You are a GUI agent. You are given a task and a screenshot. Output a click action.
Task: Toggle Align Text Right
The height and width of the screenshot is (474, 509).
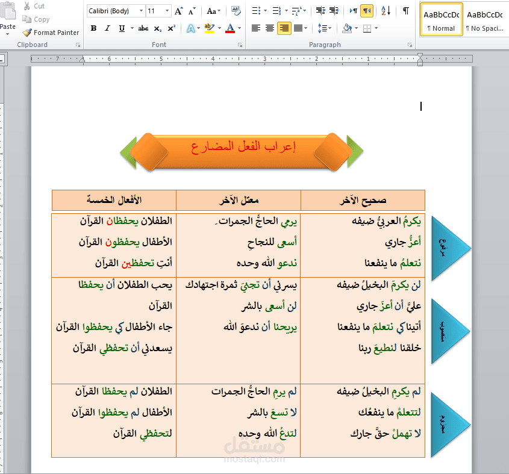tap(284, 28)
